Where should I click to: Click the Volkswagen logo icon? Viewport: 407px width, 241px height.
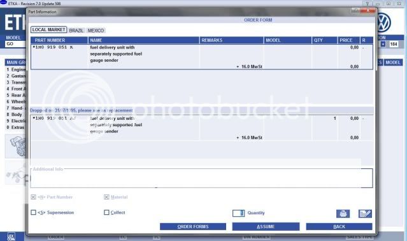click(383, 23)
